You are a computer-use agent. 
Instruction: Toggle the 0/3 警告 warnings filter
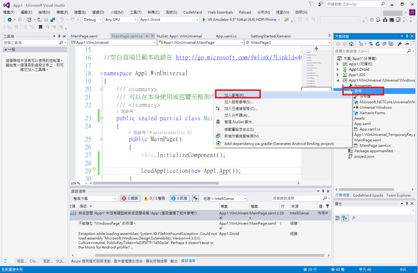pos(155,198)
